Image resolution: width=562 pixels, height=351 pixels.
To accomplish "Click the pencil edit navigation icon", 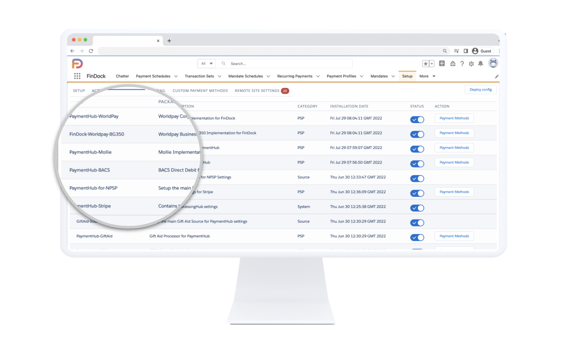I will click(x=496, y=77).
